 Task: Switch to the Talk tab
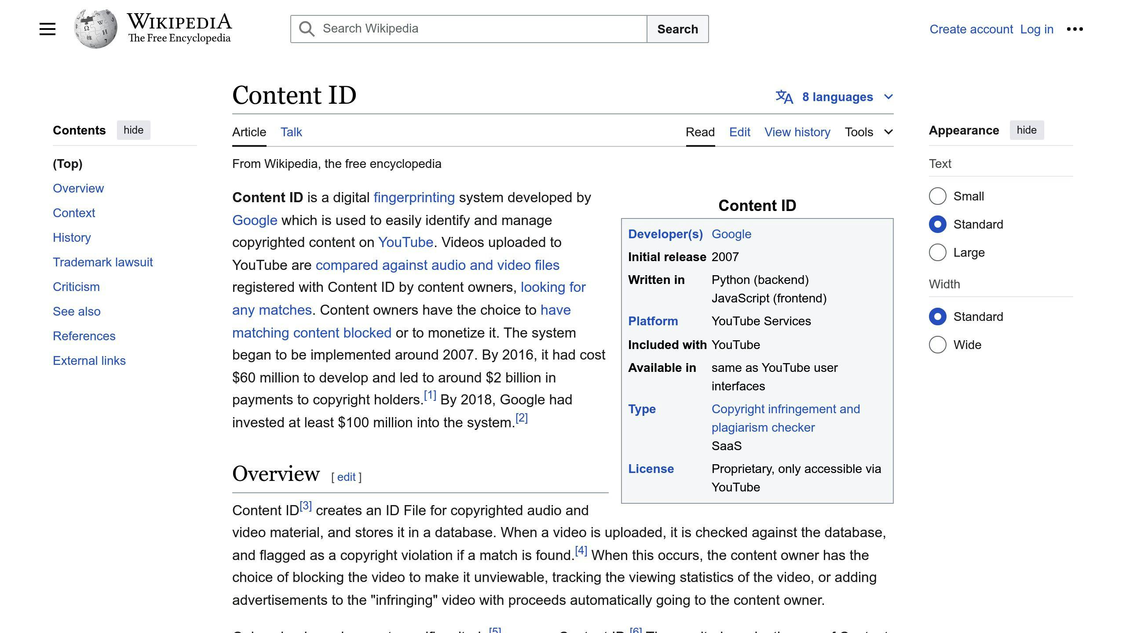pyautogui.click(x=291, y=132)
